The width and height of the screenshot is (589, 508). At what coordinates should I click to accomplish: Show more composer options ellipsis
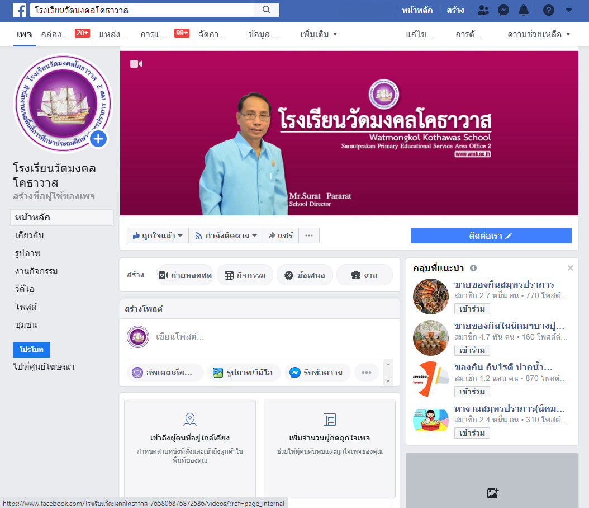click(x=367, y=373)
